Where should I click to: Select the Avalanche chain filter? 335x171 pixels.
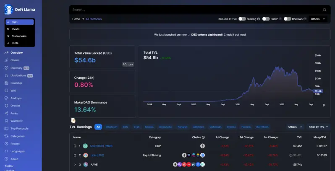(165, 127)
